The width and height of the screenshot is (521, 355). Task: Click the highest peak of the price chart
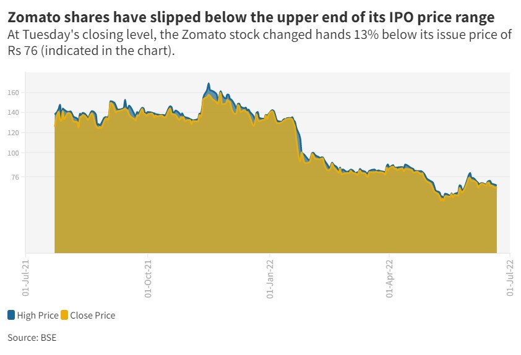click(209, 85)
